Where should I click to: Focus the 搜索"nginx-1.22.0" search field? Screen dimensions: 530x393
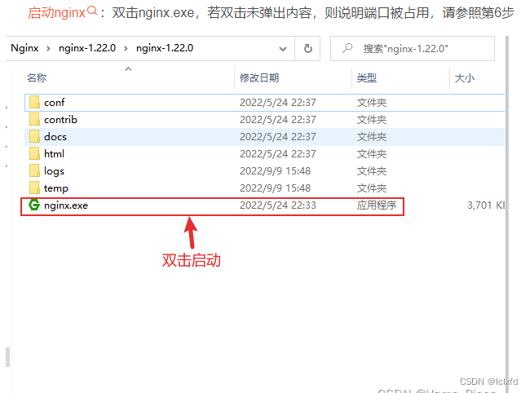[413, 49]
